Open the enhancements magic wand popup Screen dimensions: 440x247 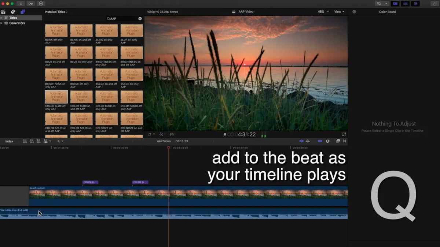pos(162,134)
